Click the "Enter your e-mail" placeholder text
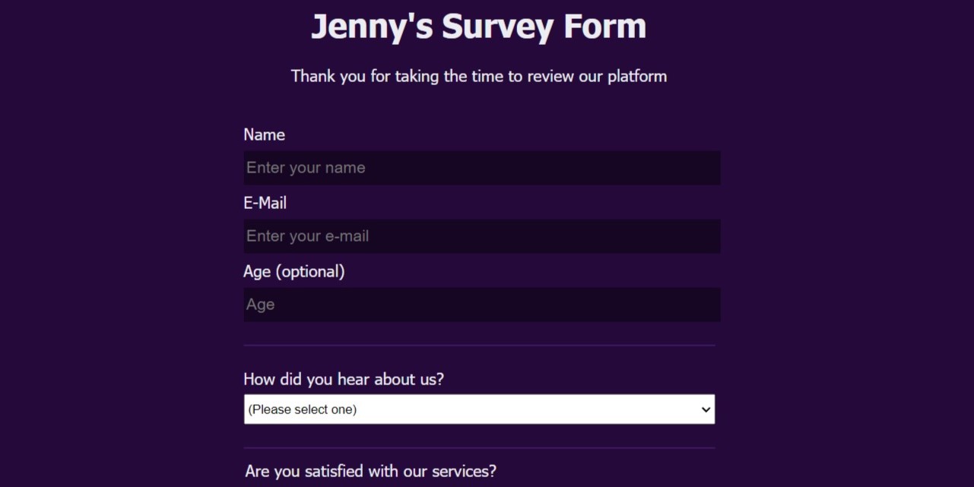The height and width of the screenshot is (487, 974). 307,236
